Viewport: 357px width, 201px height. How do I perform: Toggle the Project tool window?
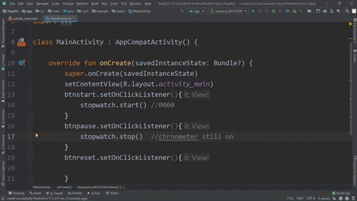pos(3,62)
